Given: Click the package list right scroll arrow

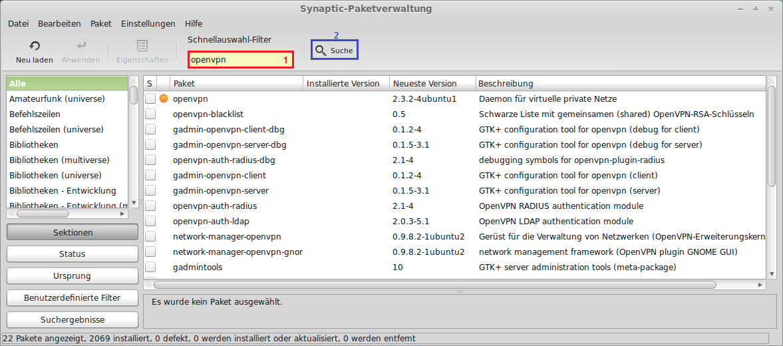Looking at the screenshot, I should [760, 285].
